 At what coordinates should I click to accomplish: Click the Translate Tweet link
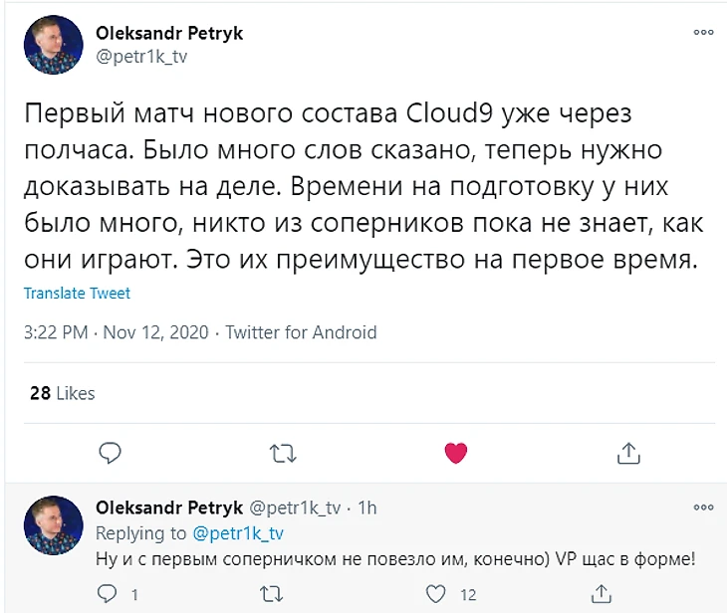[x=77, y=294]
